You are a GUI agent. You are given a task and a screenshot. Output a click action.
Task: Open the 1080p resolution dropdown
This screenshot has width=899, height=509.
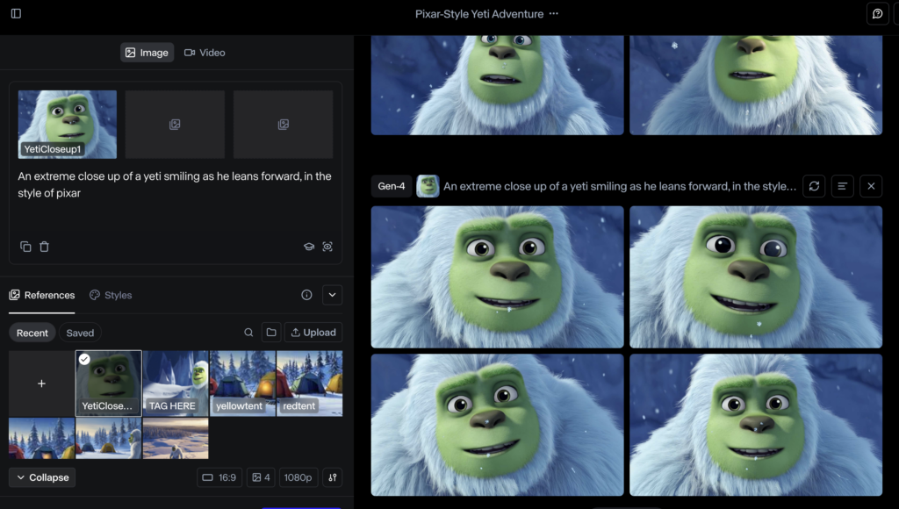coord(298,477)
